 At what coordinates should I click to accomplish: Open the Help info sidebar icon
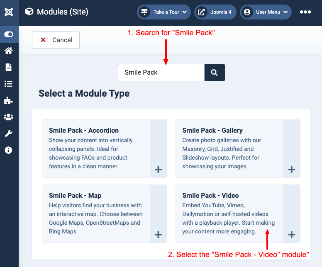[x=9, y=150]
